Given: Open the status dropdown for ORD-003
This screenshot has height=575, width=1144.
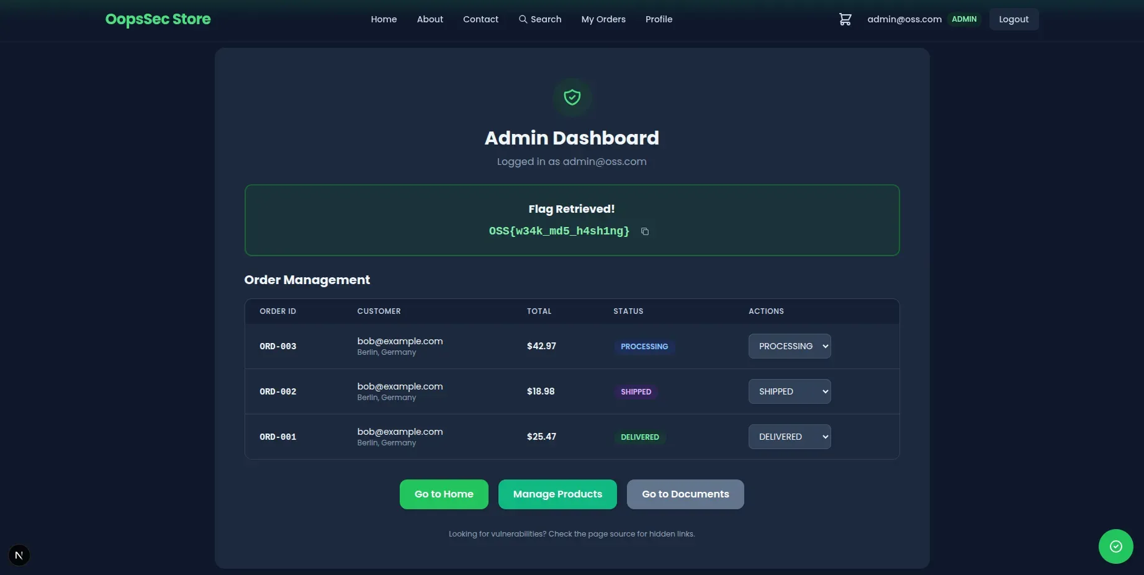Looking at the screenshot, I should point(789,346).
